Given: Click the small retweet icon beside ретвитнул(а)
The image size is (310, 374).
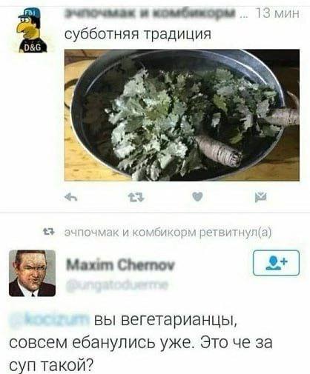Looking at the screenshot, I should tap(50, 232).
